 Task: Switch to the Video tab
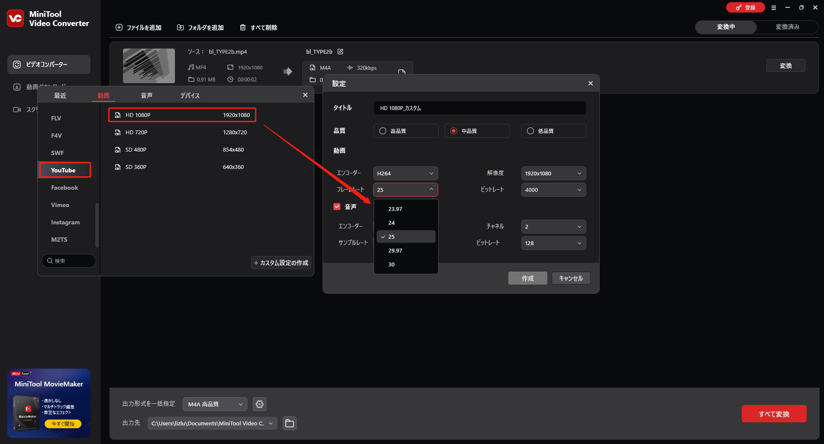point(103,95)
